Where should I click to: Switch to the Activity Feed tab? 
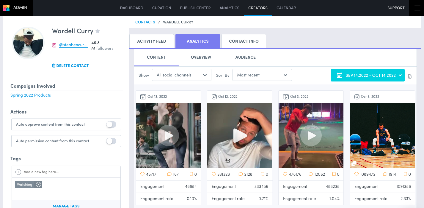click(x=151, y=41)
